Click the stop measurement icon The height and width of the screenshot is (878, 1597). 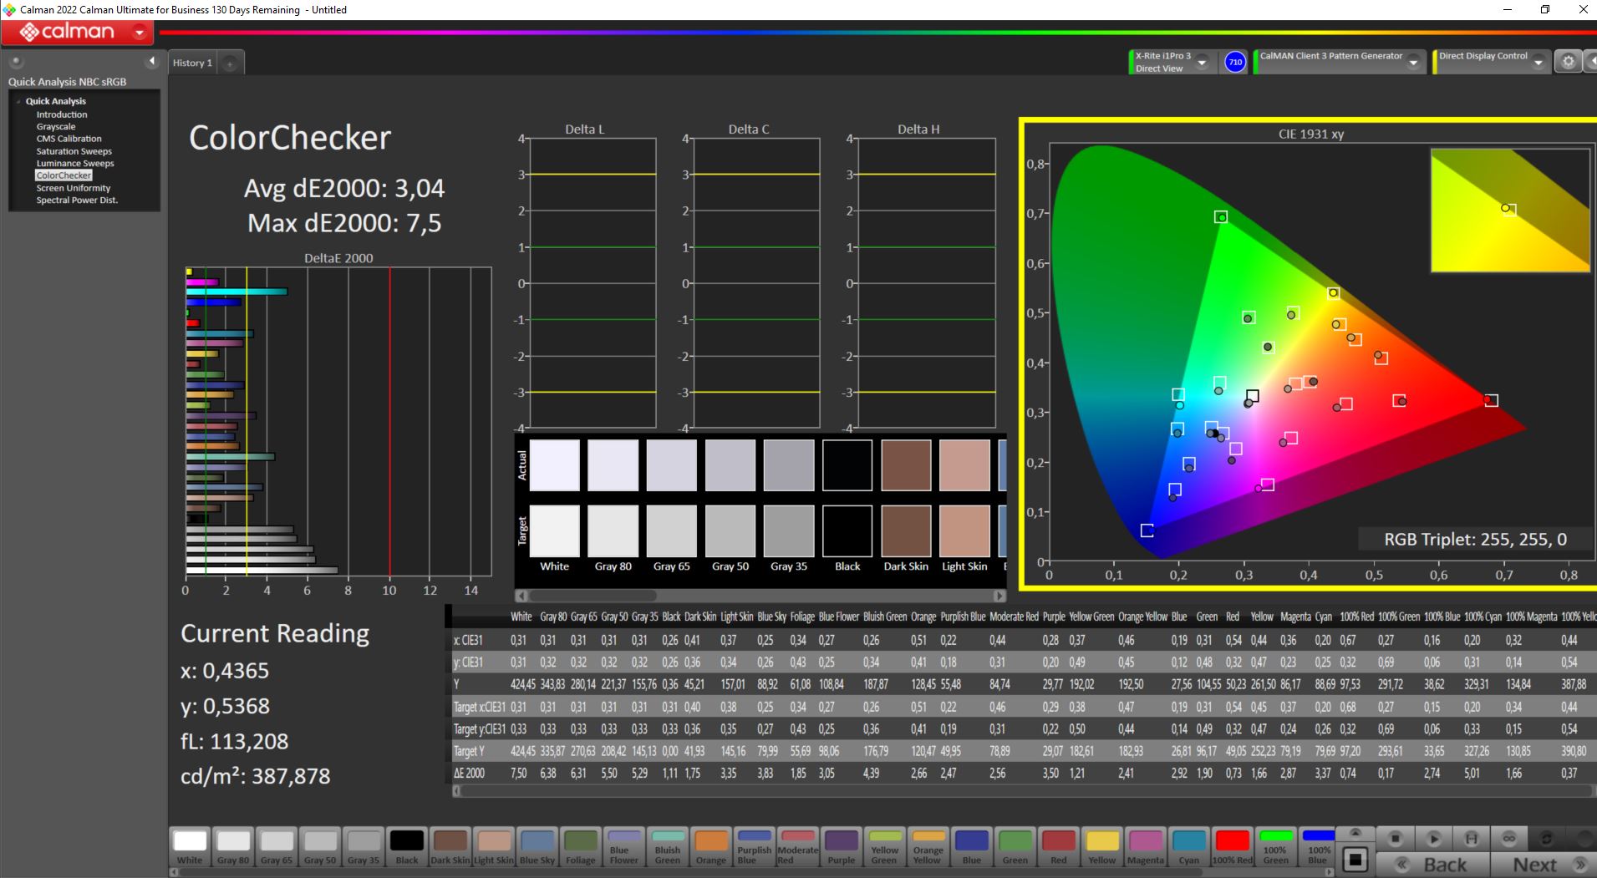1395,838
